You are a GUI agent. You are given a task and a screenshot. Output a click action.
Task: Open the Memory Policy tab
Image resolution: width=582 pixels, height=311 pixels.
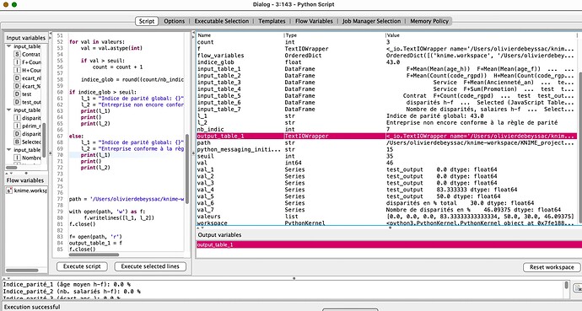point(429,21)
